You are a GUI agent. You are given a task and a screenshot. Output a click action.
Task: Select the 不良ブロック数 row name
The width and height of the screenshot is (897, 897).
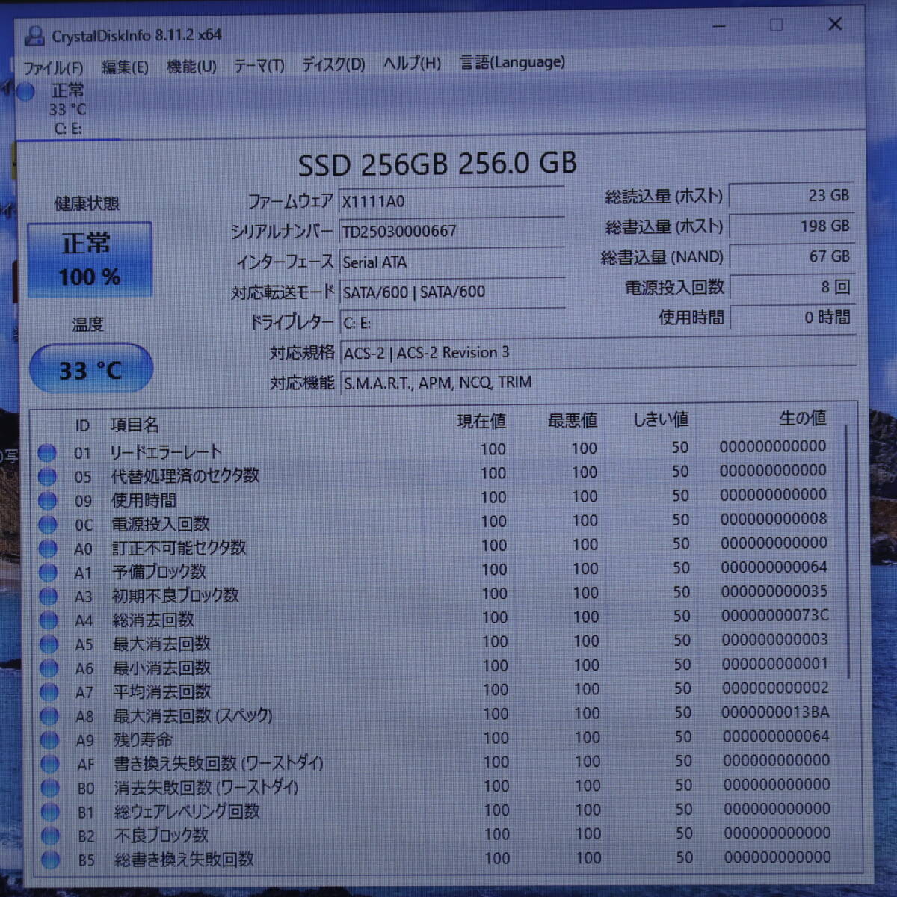coord(161,835)
